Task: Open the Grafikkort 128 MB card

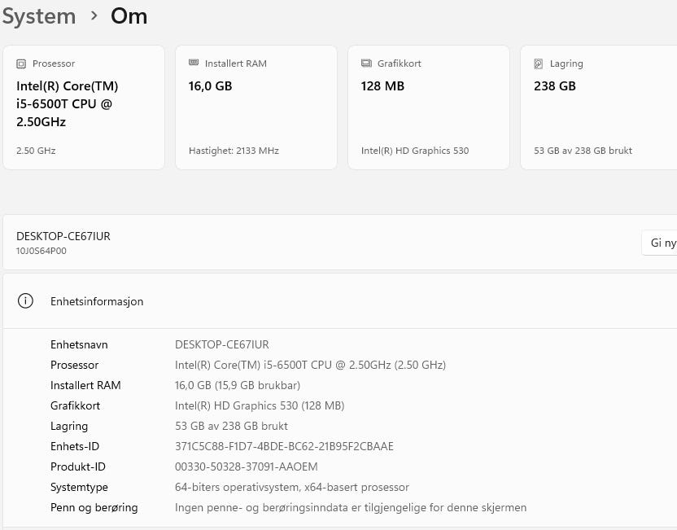Action: pos(429,107)
